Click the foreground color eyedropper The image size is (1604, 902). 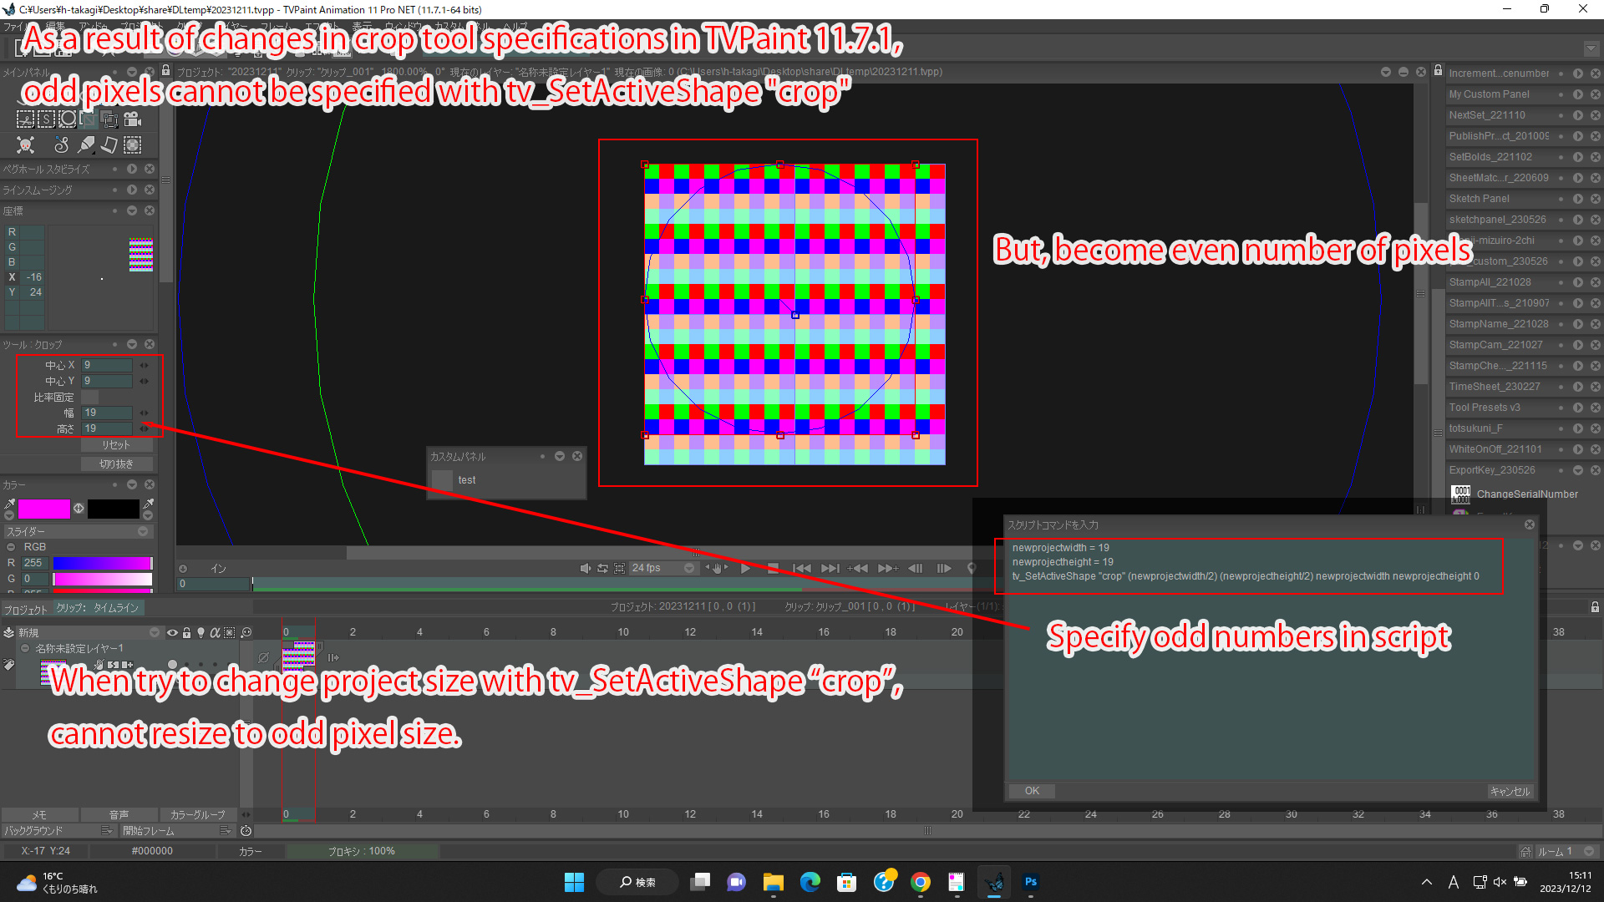coord(10,504)
